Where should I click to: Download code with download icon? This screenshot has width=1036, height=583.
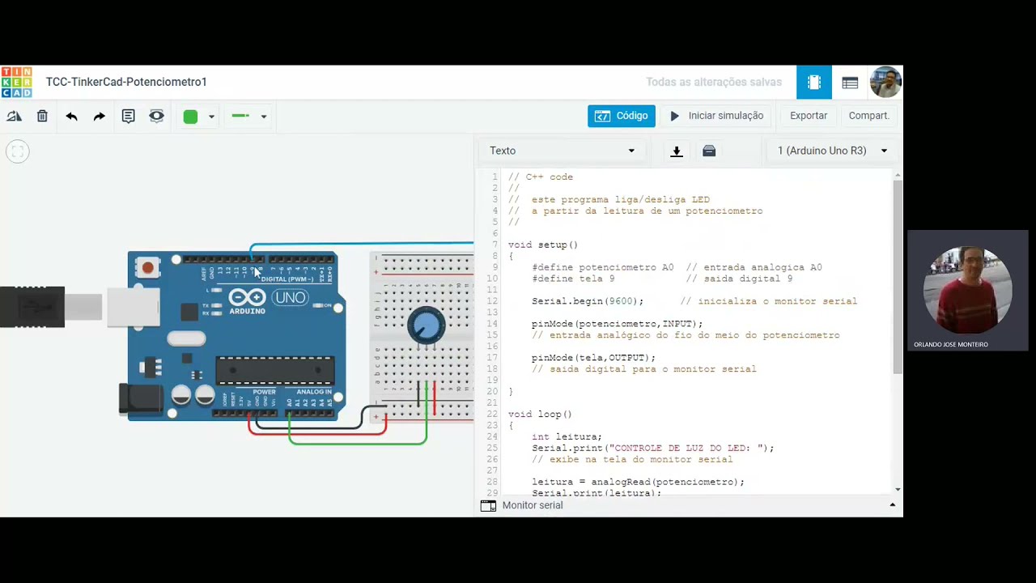[x=677, y=151]
